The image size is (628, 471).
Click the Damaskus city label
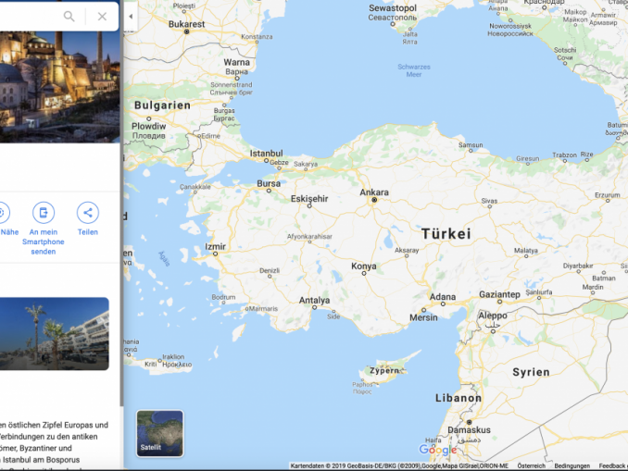point(469,429)
